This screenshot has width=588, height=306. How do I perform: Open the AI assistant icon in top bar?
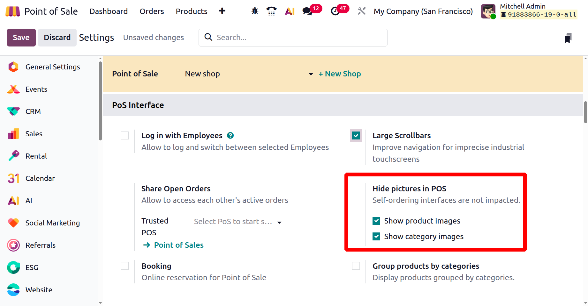pyautogui.click(x=290, y=11)
